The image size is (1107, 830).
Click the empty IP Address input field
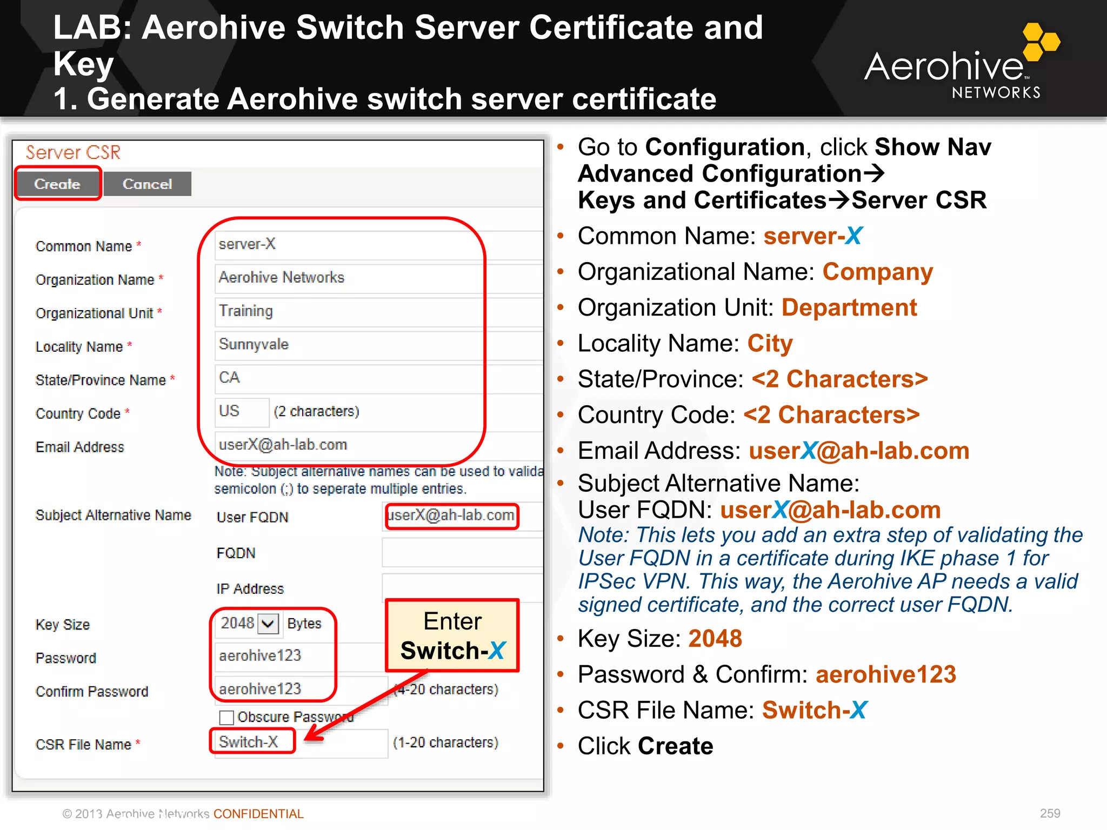click(462, 588)
